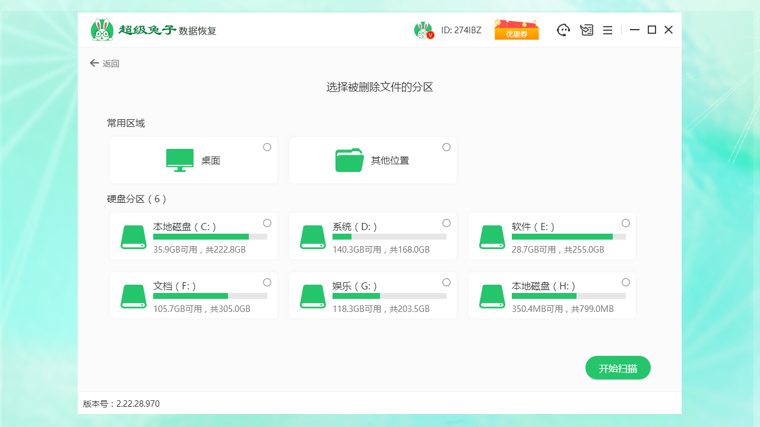760x427 pixels.
Task: Click the 超级兔子 数据恢复 title text
Action: (167, 30)
